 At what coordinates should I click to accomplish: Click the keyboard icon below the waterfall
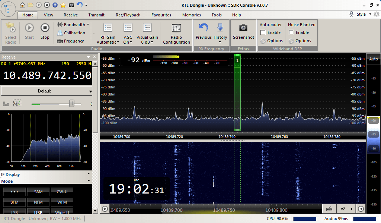pos(329,209)
